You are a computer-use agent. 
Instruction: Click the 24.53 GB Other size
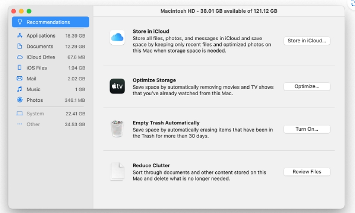(75, 124)
